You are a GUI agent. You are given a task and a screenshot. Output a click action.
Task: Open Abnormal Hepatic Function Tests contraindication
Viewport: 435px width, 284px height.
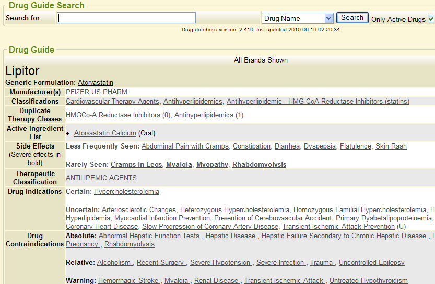click(149, 236)
